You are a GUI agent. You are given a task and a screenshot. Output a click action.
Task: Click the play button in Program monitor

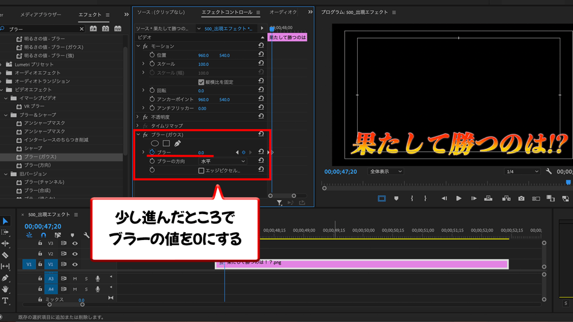(x=458, y=198)
